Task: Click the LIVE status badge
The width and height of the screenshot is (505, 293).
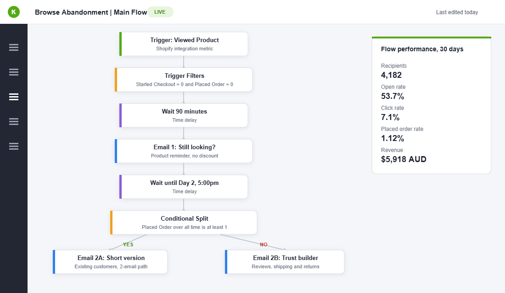Action: pos(160,12)
